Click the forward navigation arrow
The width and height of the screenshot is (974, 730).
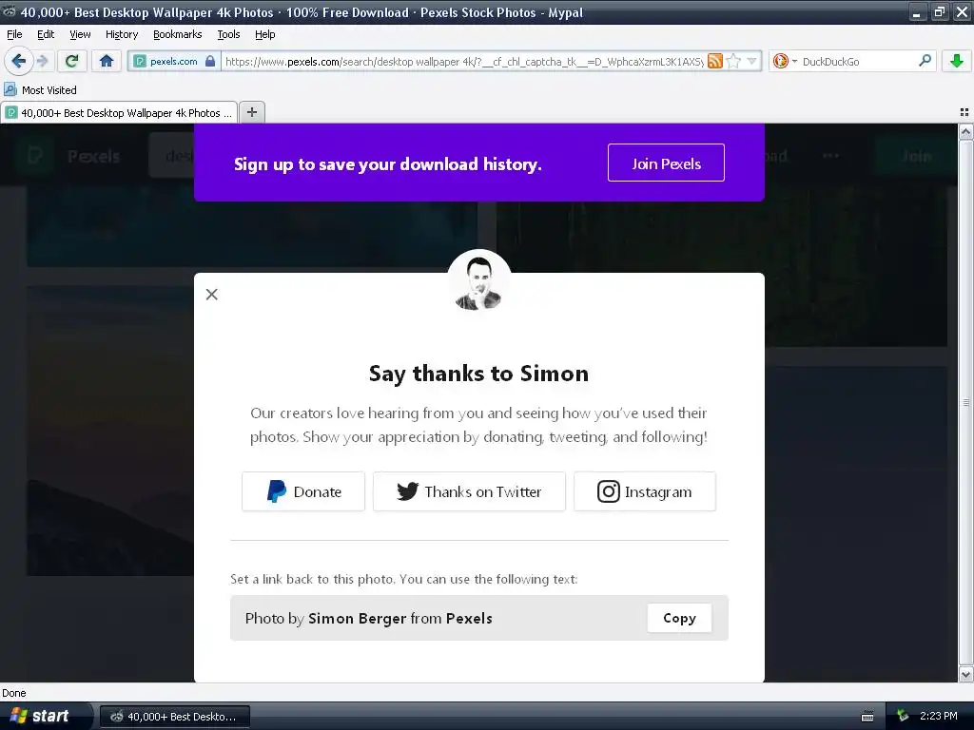(x=42, y=61)
